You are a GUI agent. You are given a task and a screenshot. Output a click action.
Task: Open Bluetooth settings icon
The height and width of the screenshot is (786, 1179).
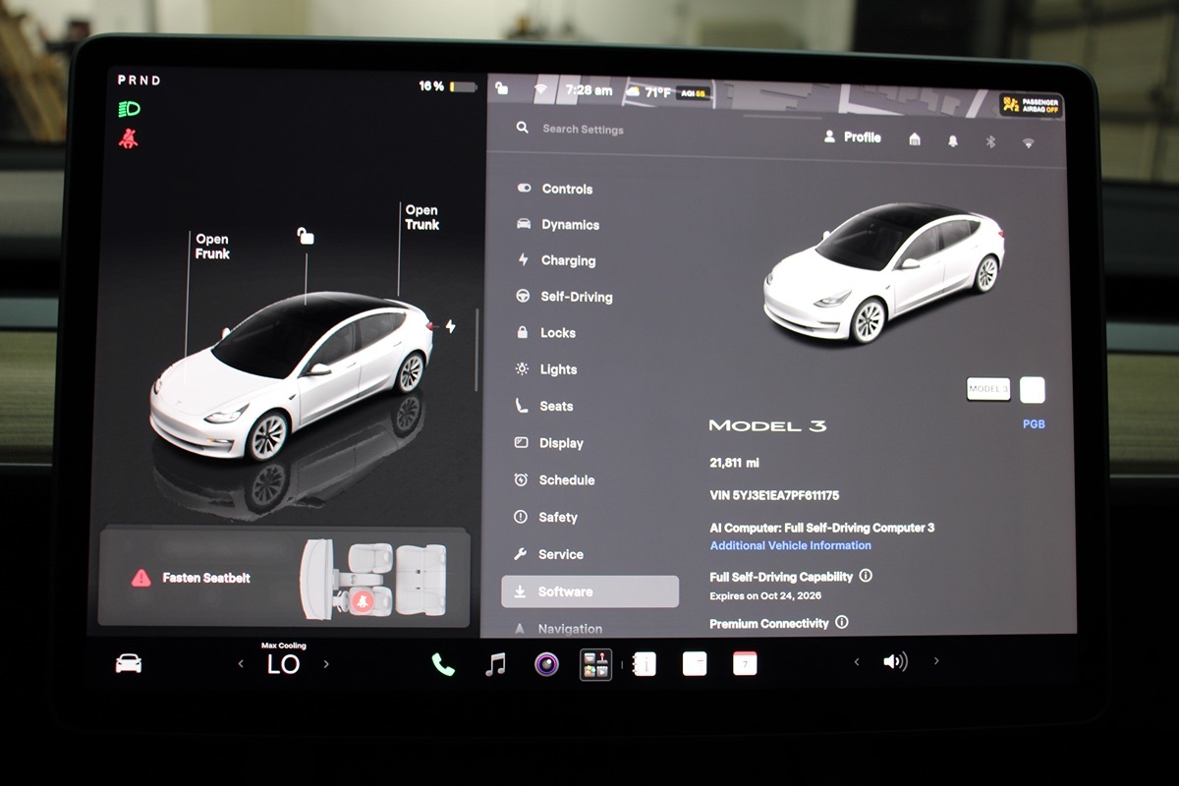990,141
